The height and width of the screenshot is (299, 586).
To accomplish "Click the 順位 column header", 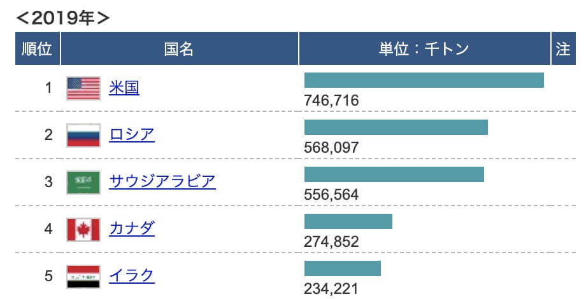I will pos(38,48).
